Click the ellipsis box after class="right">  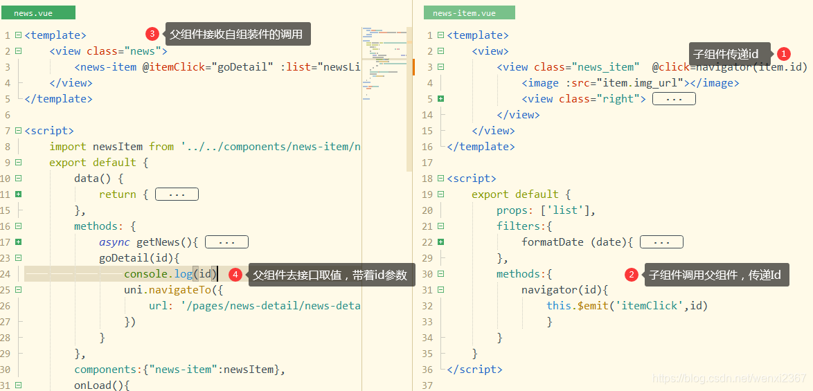tap(674, 99)
